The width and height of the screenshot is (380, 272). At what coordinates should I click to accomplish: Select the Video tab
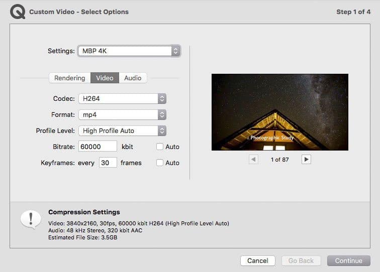click(105, 78)
